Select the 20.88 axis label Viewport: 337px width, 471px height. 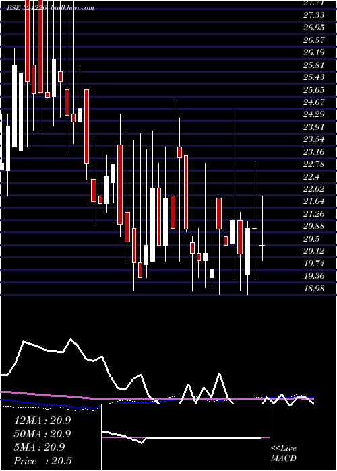point(313,226)
